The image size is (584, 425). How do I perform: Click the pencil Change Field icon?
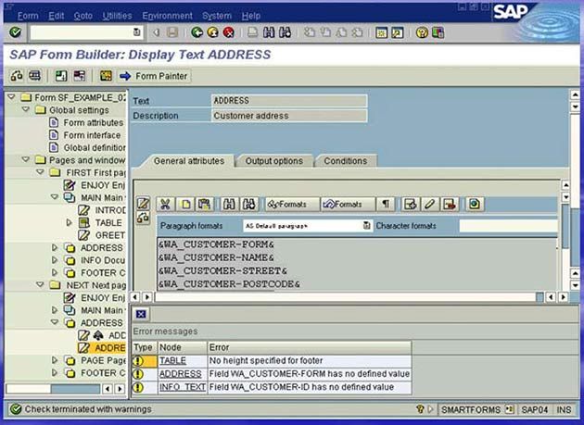point(429,205)
